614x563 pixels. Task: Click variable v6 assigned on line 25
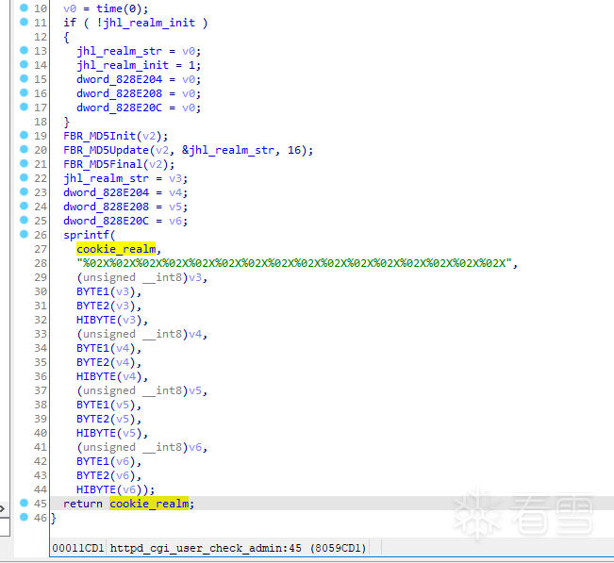point(175,222)
